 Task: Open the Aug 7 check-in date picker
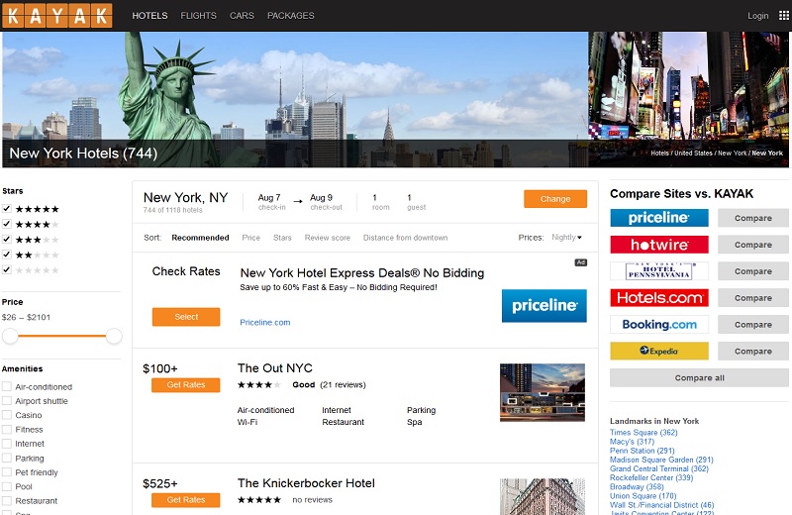tap(271, 202)
